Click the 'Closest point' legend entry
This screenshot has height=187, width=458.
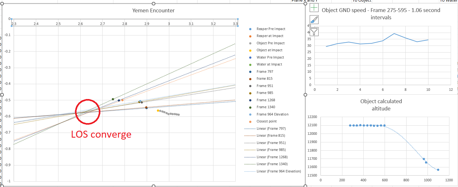click(x=266, y=121)
